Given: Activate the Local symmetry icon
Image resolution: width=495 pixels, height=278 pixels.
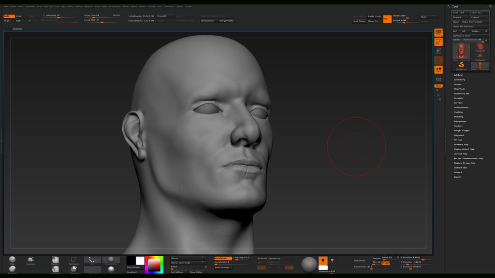Looking at the screenshot, I should coord(438,70).
